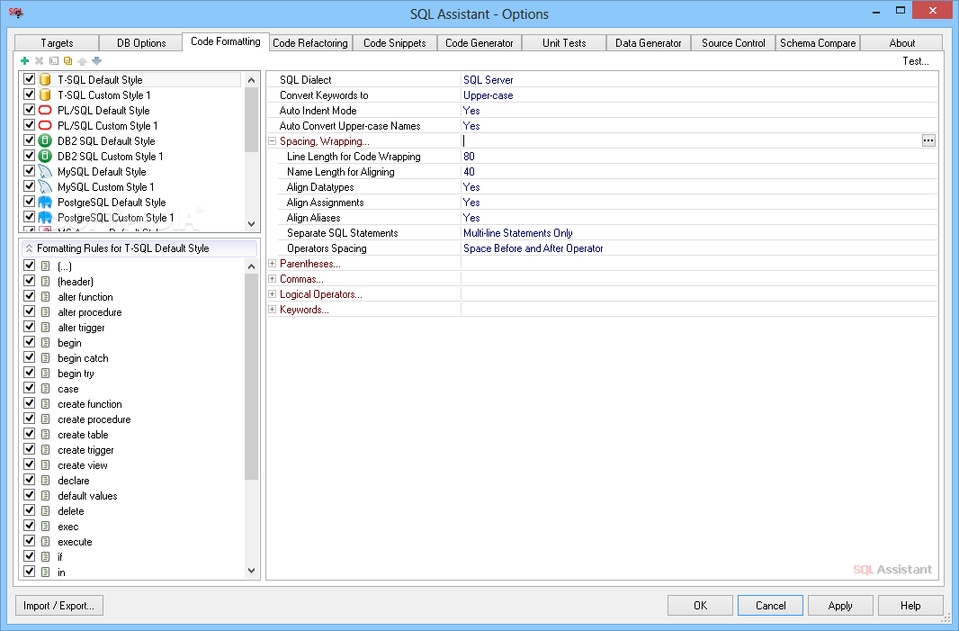Click the document icon beside 'alter function'
The width and height of the screenshot is (959, 631).
[x=45, y=297]
